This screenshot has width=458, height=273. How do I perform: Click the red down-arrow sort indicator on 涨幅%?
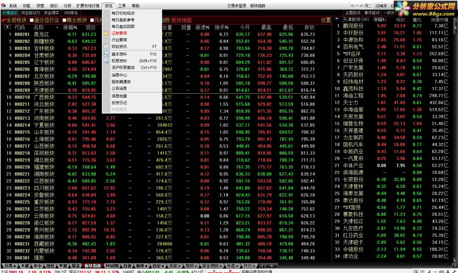386,20
